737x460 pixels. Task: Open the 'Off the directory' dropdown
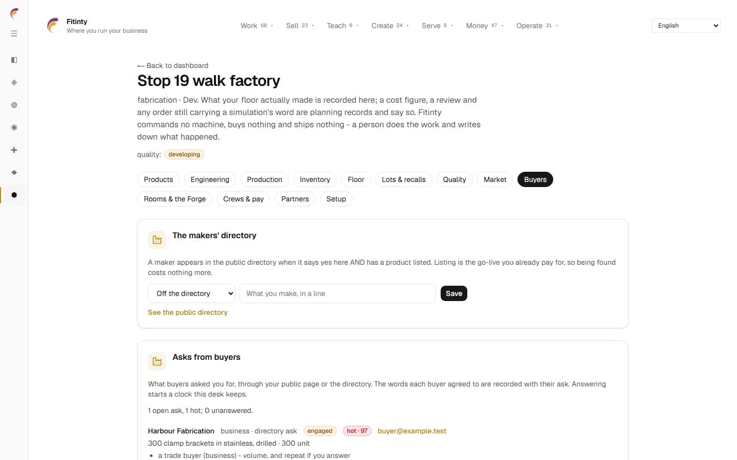pos(191,293)
